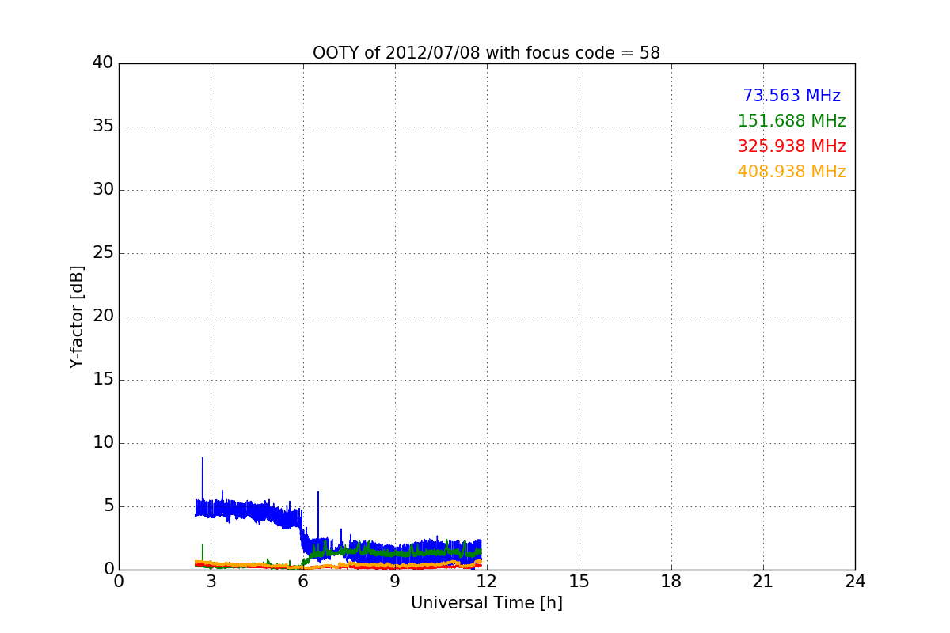
Task: Select the red 325.938 MHz legend label
Action: [792, 146]
